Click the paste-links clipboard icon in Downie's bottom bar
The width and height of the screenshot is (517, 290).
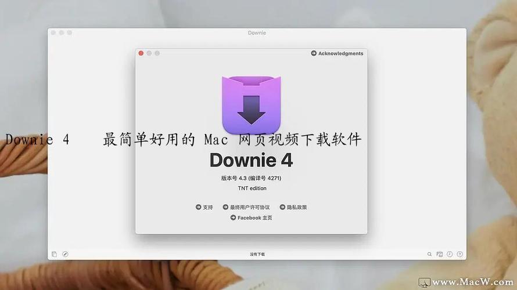tap(55, 254)
